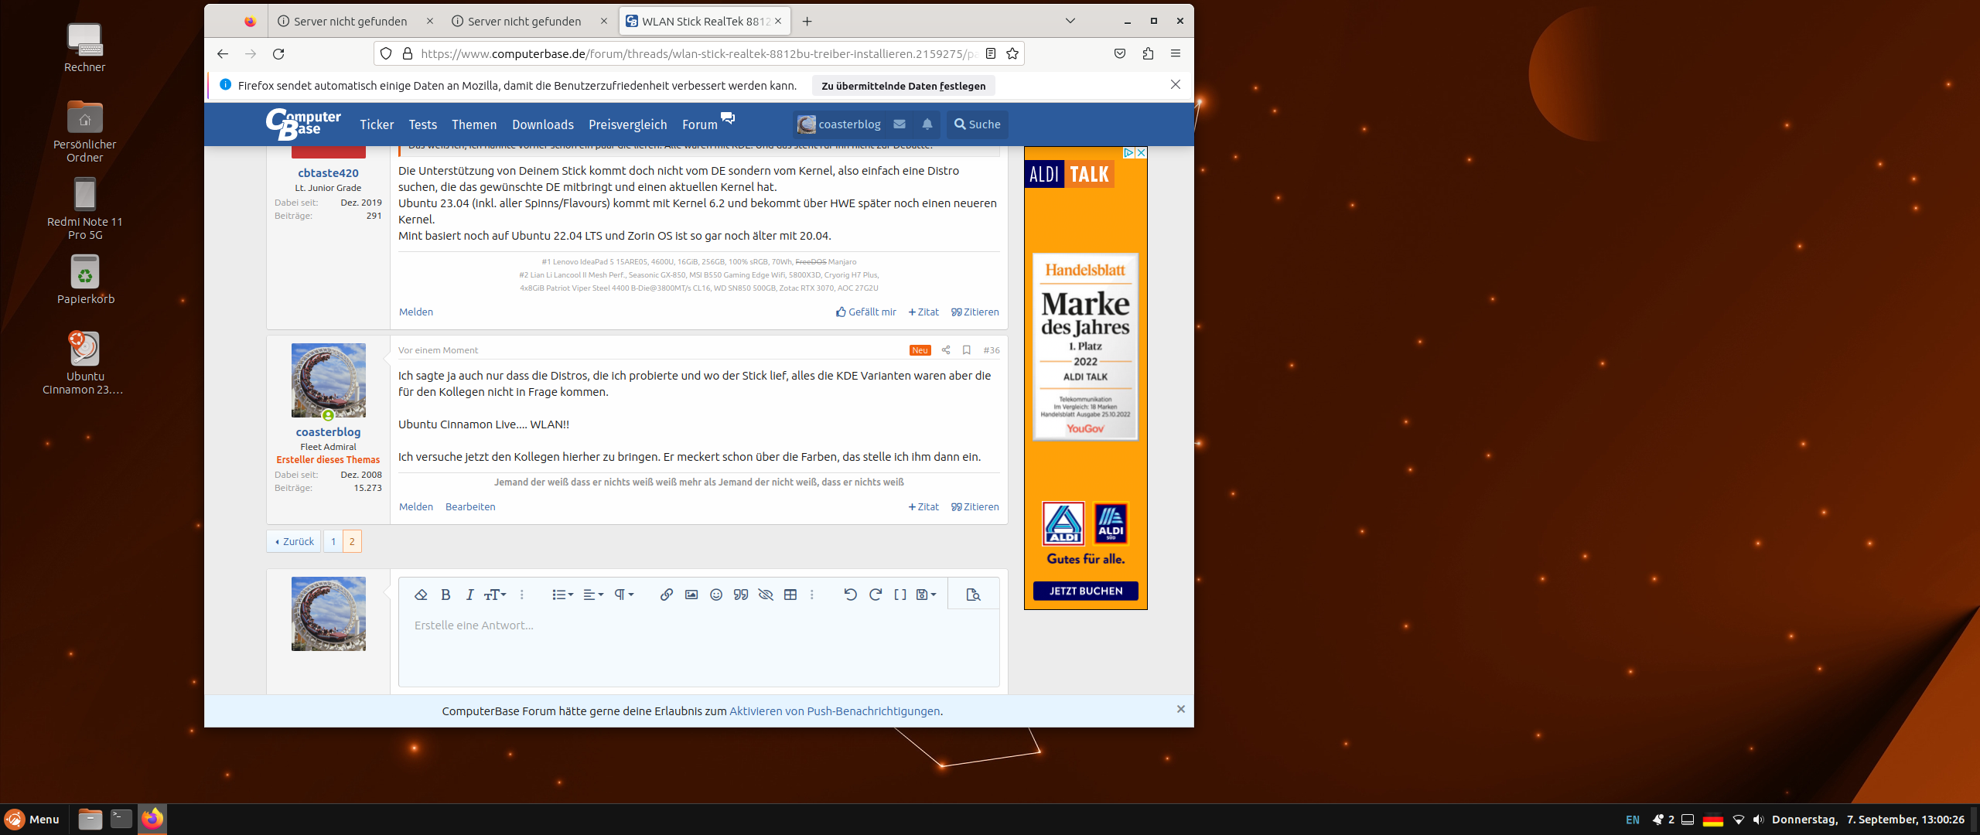Apply italic formatting in the reply editor
The image size is (1980, 835).
(x=469, y=594)
